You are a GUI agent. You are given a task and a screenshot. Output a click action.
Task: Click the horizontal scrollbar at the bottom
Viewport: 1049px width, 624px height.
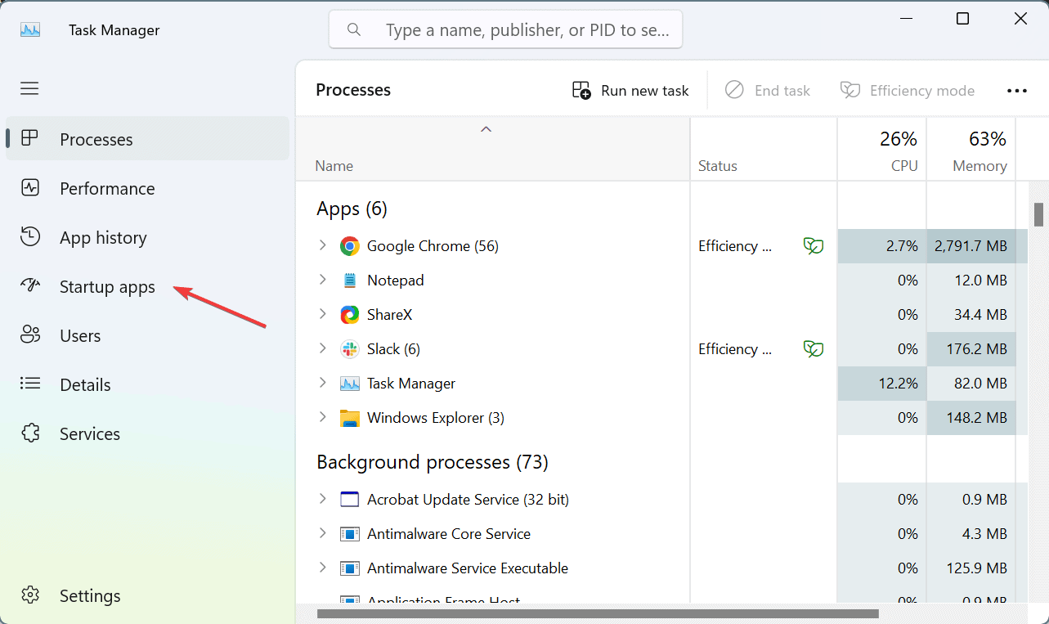(597, 613)
